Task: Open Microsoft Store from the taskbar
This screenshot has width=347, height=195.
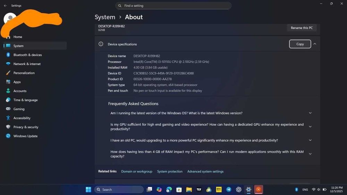Action: tap(179, 189)
